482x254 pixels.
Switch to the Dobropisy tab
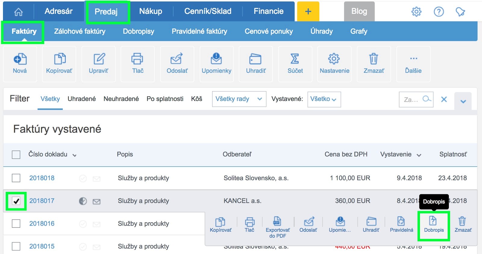(x=139, y=31)
